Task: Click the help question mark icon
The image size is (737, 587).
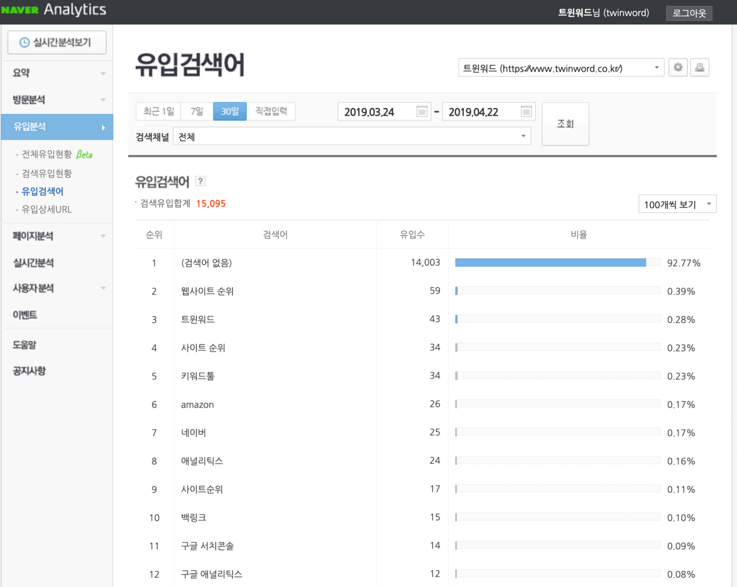Action: click(200, 181)
